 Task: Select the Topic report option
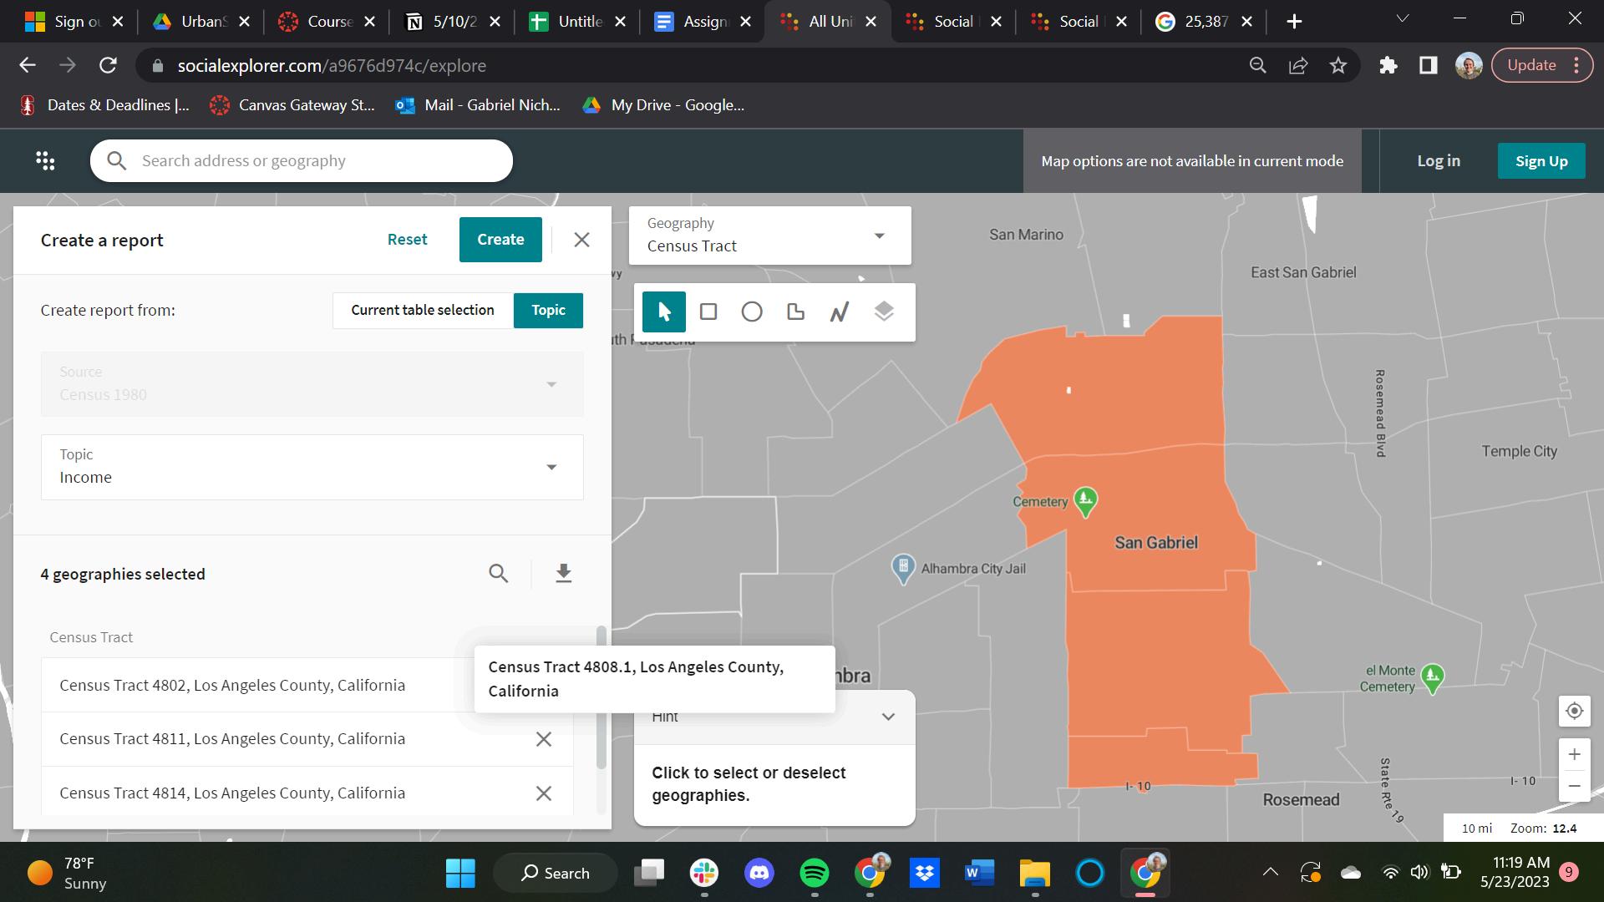pyautogui.click(x=548, y=310)
